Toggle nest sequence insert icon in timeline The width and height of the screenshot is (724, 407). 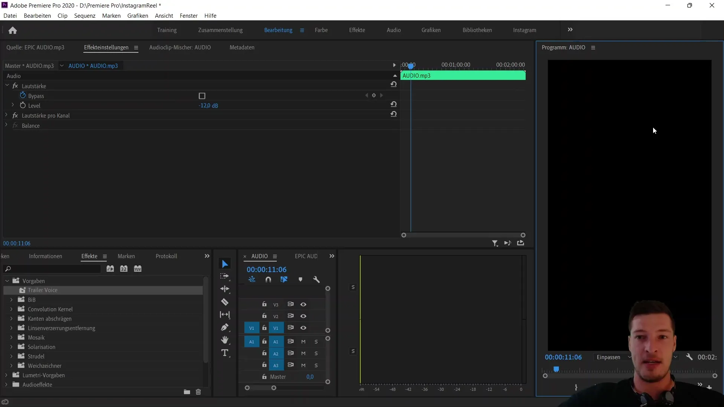point(252,280)
